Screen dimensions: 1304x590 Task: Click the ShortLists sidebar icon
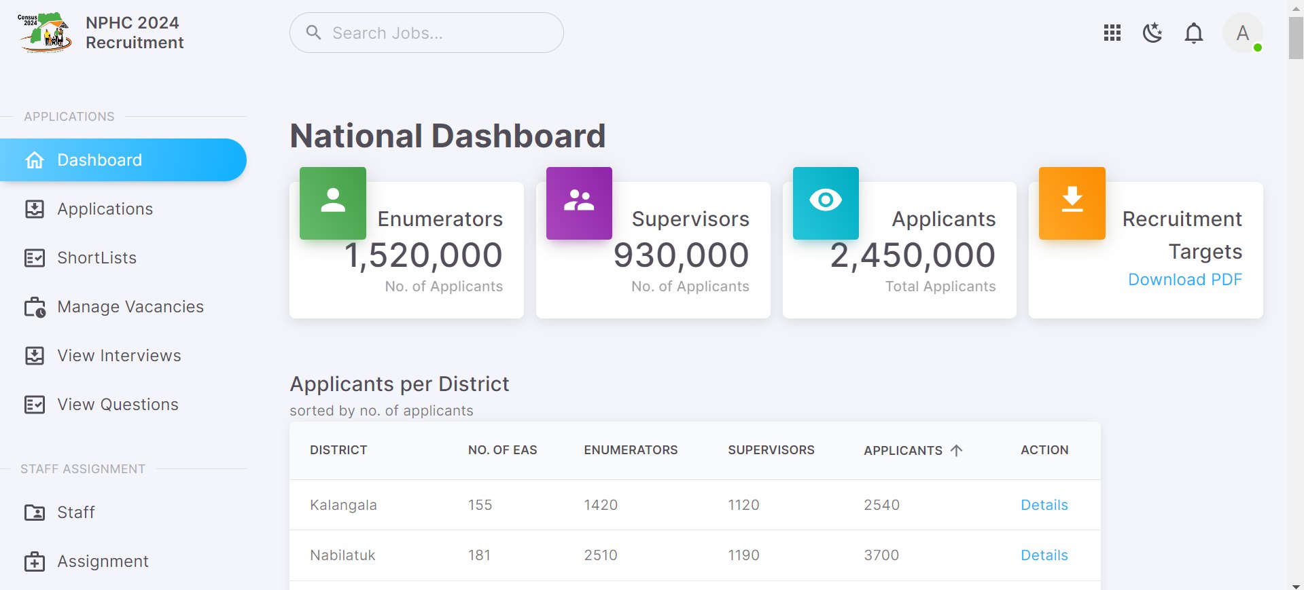(x=35, y=258)
